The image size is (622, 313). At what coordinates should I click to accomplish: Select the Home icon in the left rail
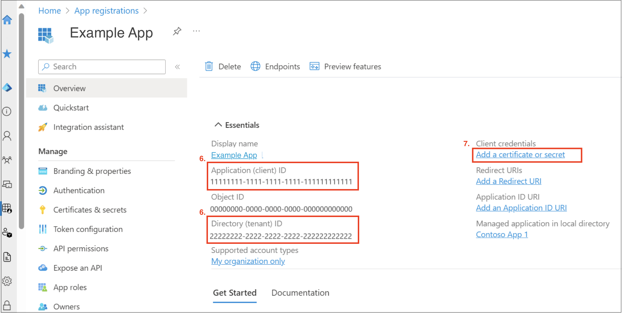(7, 20)
